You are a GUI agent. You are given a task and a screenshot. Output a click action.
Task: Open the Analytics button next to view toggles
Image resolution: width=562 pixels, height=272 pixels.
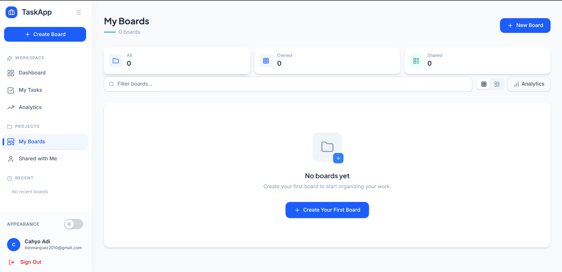[x=529, y=84]
